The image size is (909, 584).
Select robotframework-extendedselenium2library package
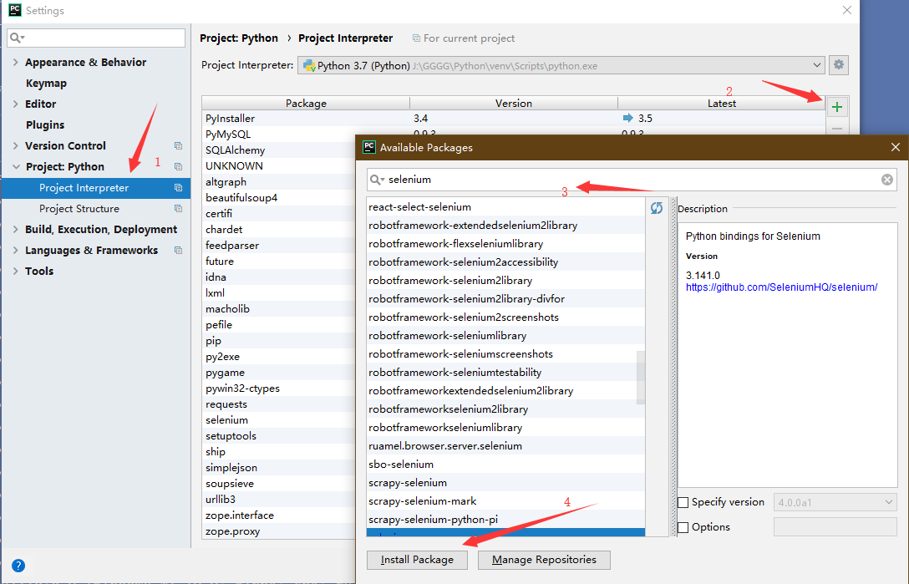(505, 225)
